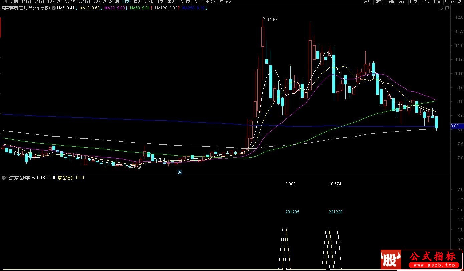Switch to the 月线 monthly tab

point(149,1)
